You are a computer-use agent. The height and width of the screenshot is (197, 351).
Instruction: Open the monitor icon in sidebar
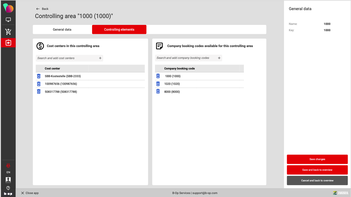[8, 20]
